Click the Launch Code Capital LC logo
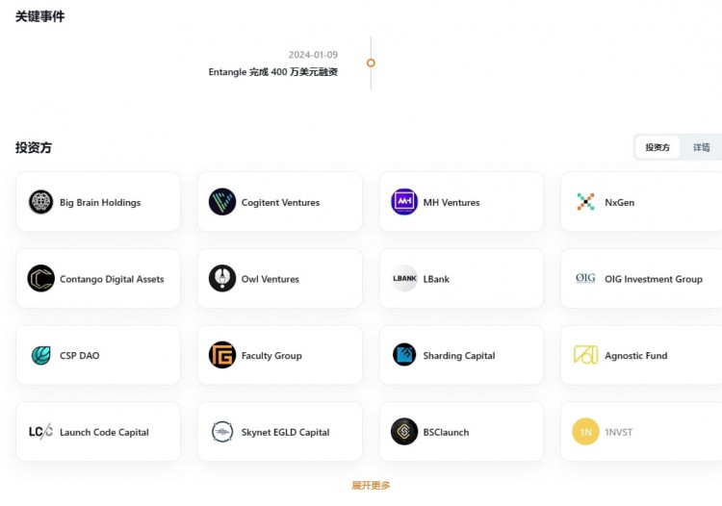 41,432
